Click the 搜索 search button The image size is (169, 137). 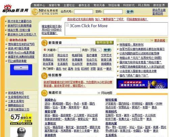(107, 50)
